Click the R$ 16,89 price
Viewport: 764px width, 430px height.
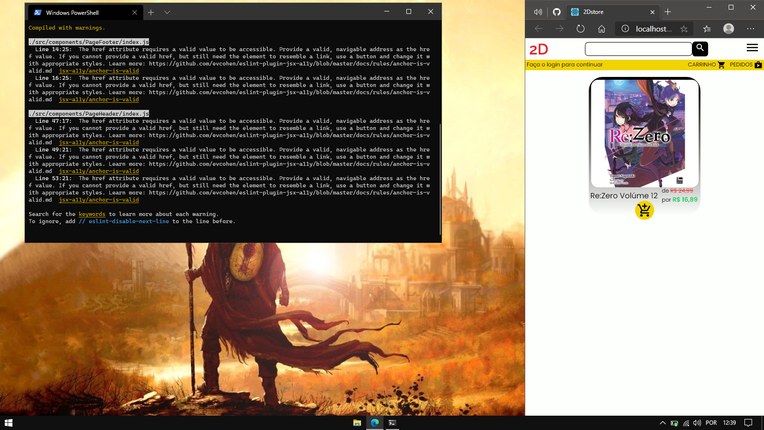pyautogui.click(x=685, y=200)
